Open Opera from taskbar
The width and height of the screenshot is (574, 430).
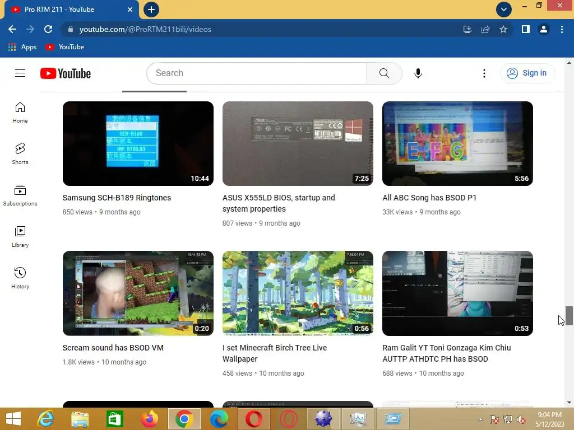click(254, 419)
